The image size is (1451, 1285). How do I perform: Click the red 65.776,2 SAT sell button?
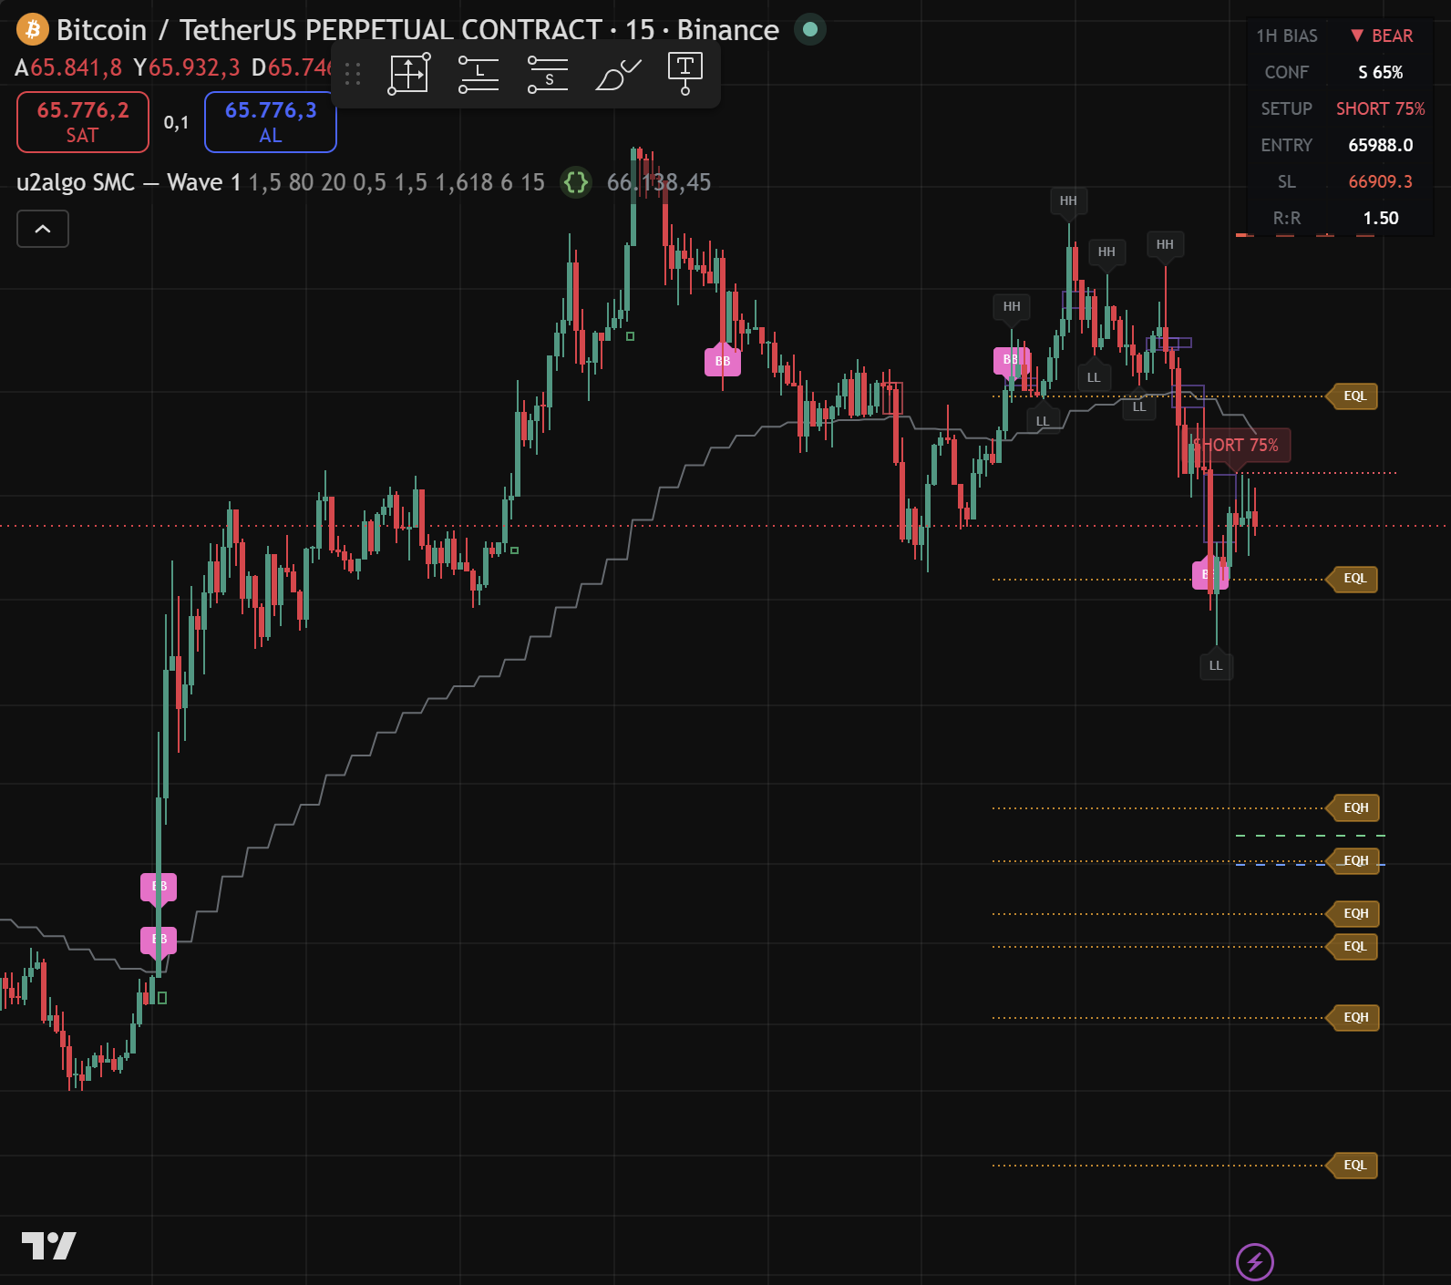click(x=83, y=122)
